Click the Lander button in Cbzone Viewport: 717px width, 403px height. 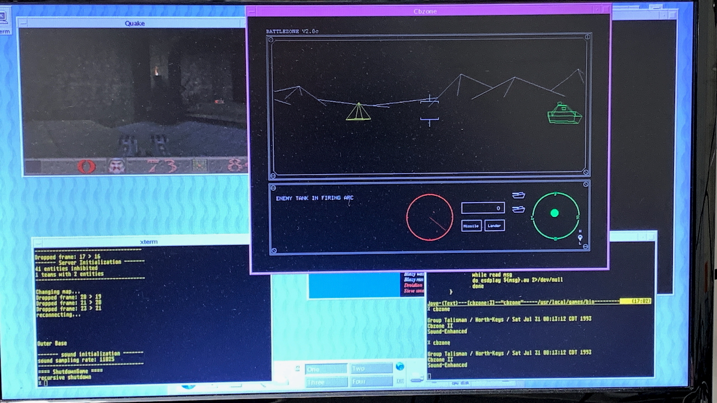(494, 226)
